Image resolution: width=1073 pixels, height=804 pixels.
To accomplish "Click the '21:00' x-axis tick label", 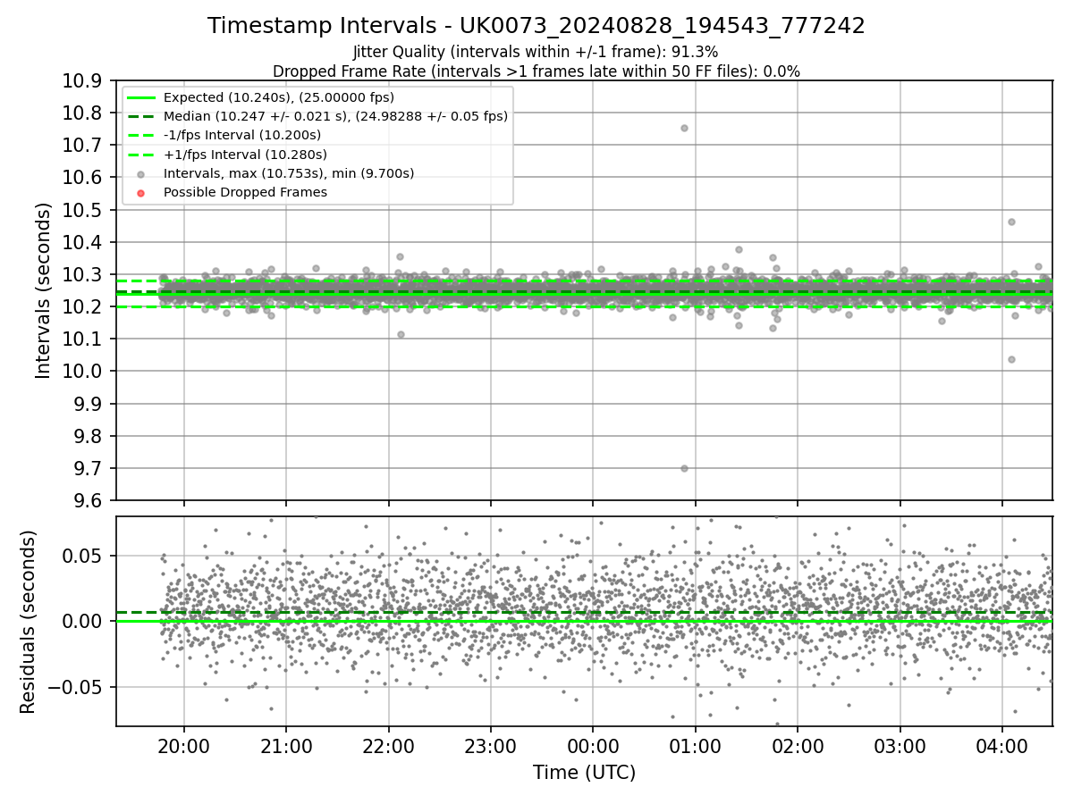I will point(286,745).
